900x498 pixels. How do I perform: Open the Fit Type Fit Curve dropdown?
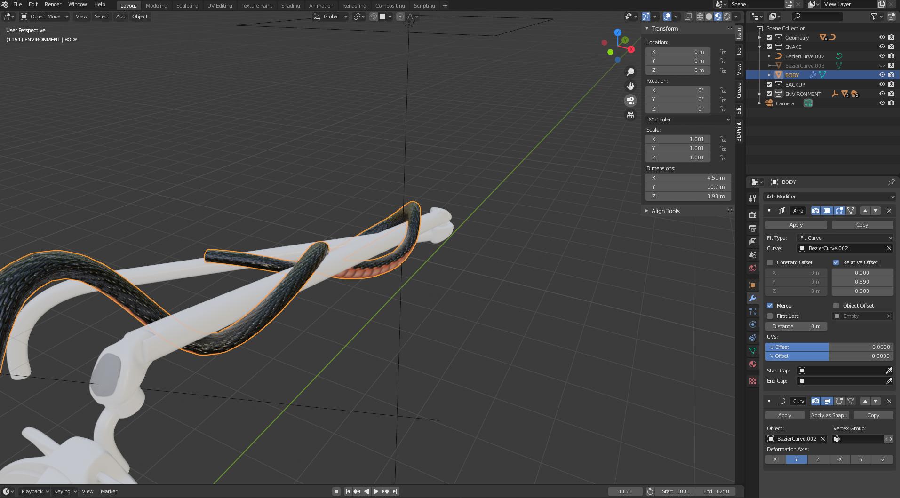click(845, 238)
